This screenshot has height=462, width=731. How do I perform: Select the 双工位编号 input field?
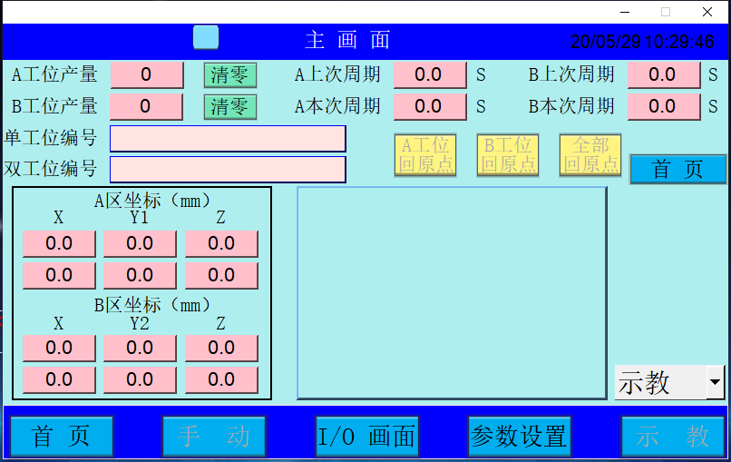pyautogui.click(x=228, y=169)
